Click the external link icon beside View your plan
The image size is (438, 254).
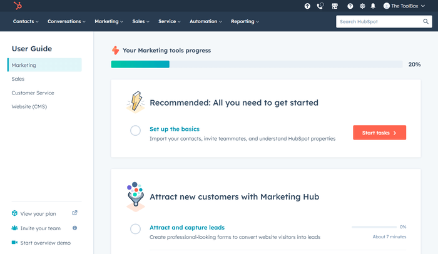coord(74,213)
